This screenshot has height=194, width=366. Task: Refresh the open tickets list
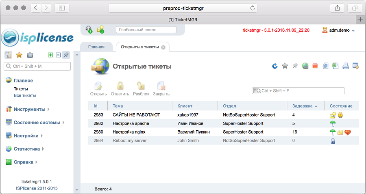[275, 66]
